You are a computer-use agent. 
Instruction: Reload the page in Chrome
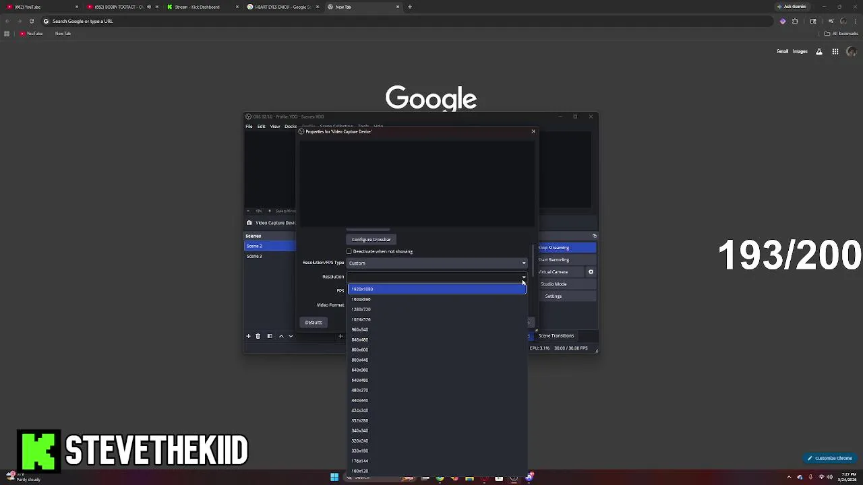pyautogui.click(x=31, y=21)
